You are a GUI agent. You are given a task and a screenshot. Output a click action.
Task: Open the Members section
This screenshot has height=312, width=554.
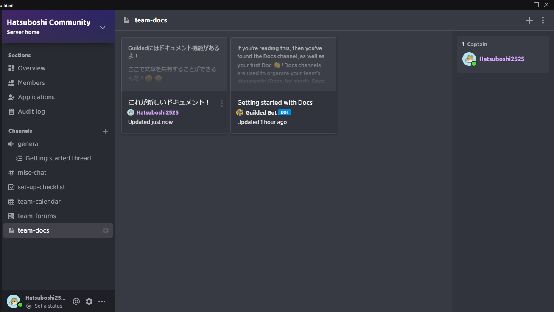pyautogui.click(x=58, y=83)
